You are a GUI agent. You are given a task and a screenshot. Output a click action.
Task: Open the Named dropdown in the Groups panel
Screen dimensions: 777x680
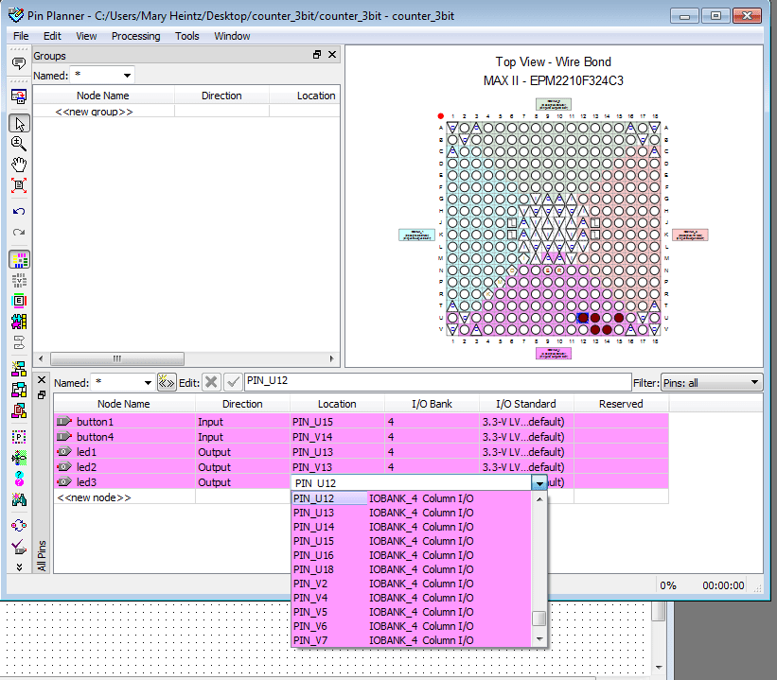pos(128,75)
